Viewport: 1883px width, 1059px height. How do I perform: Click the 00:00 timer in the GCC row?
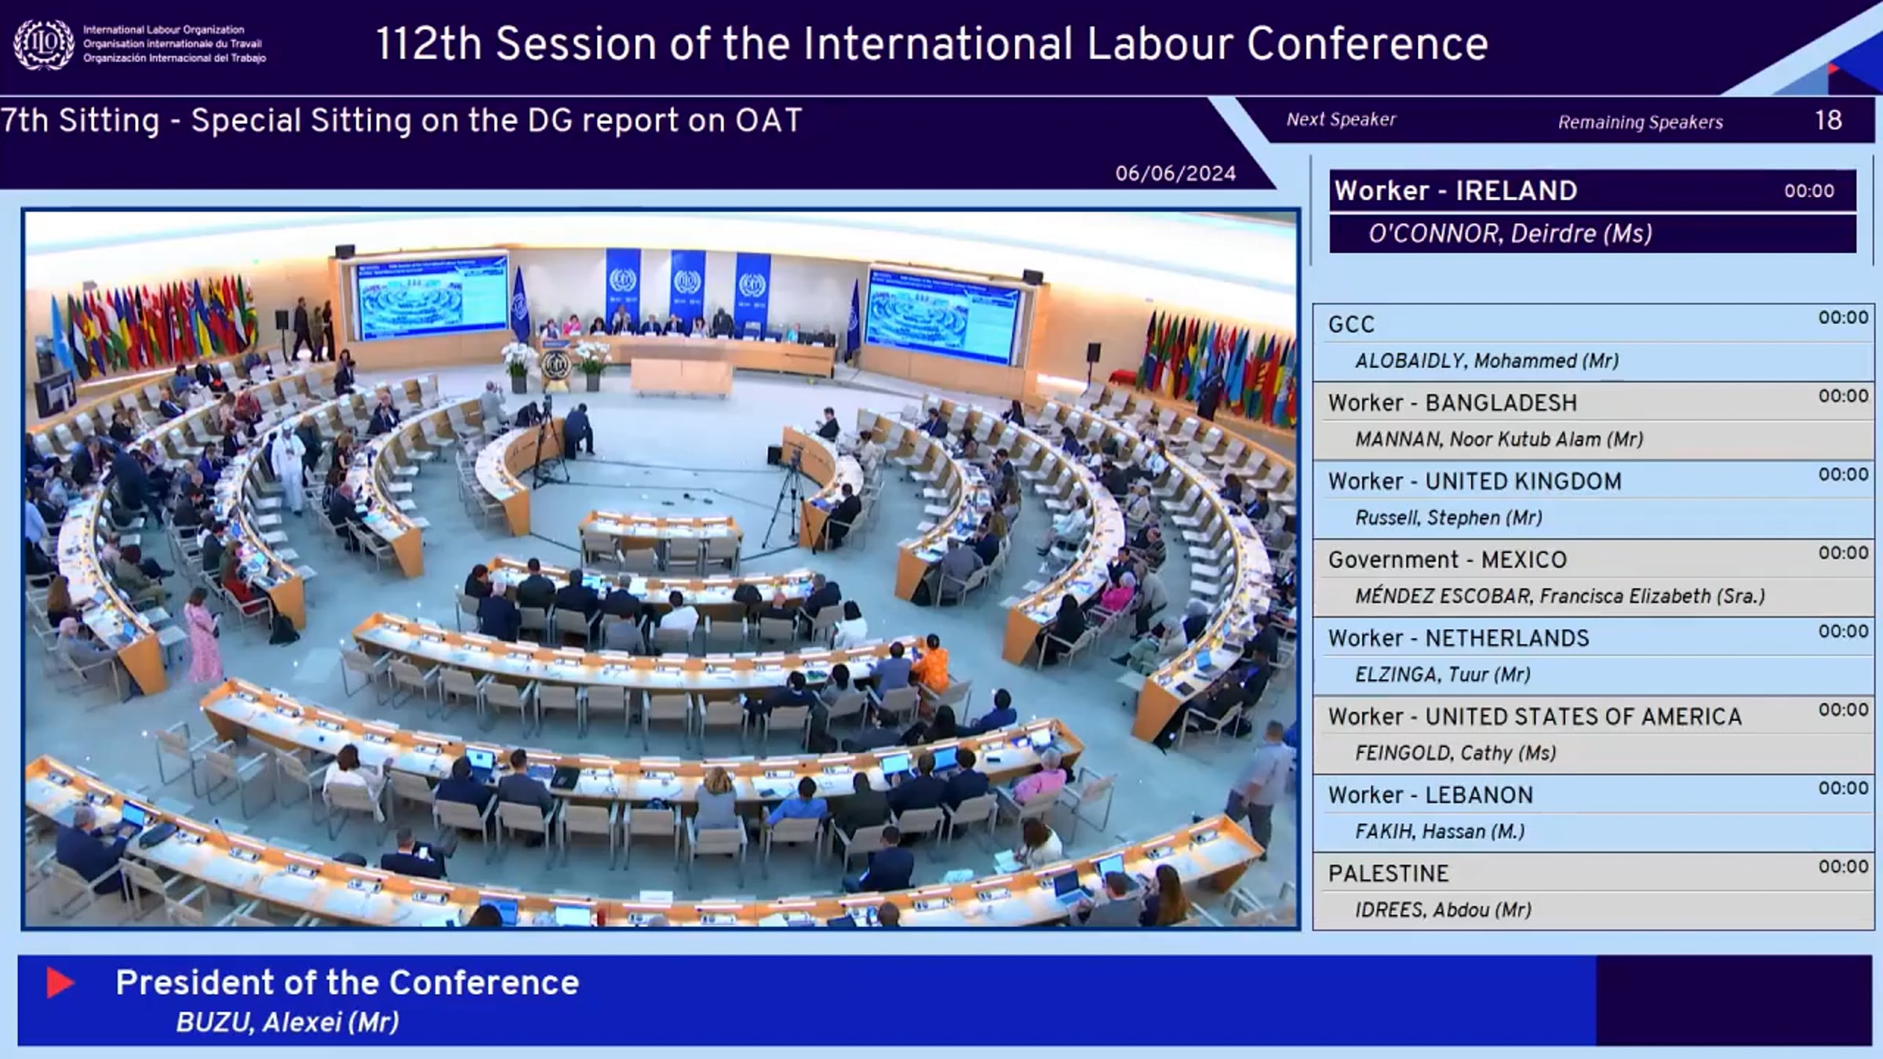[1843, 318]
